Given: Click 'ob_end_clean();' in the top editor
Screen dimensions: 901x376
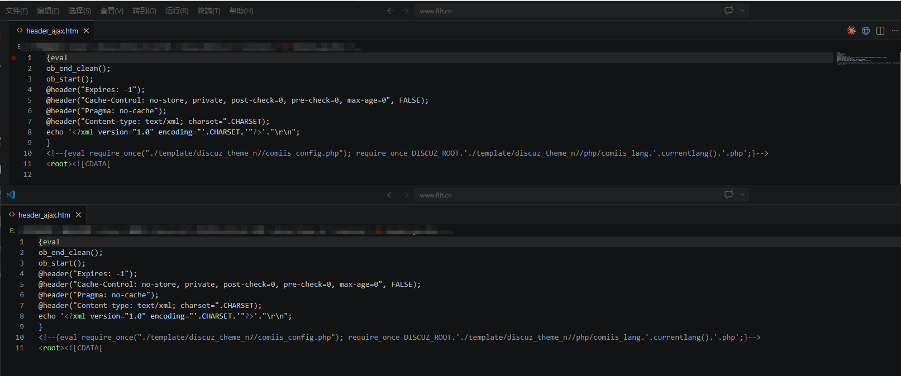Looking at the screenshot, I should click(78, 69).
